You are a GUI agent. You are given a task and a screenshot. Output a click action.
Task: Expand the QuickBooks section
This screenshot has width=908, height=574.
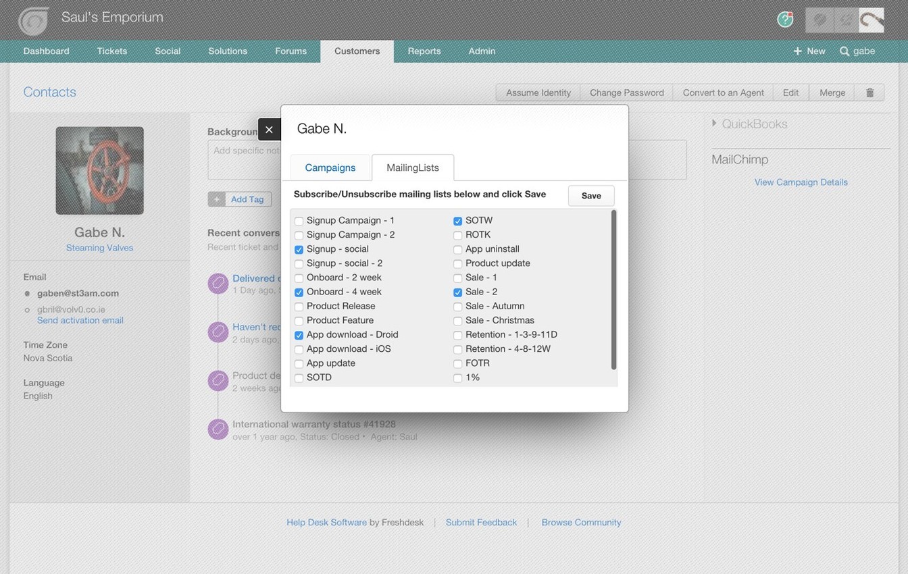(x=715, y=124)
